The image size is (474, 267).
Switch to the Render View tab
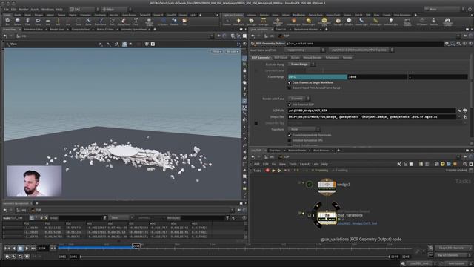tap(56, 30)
